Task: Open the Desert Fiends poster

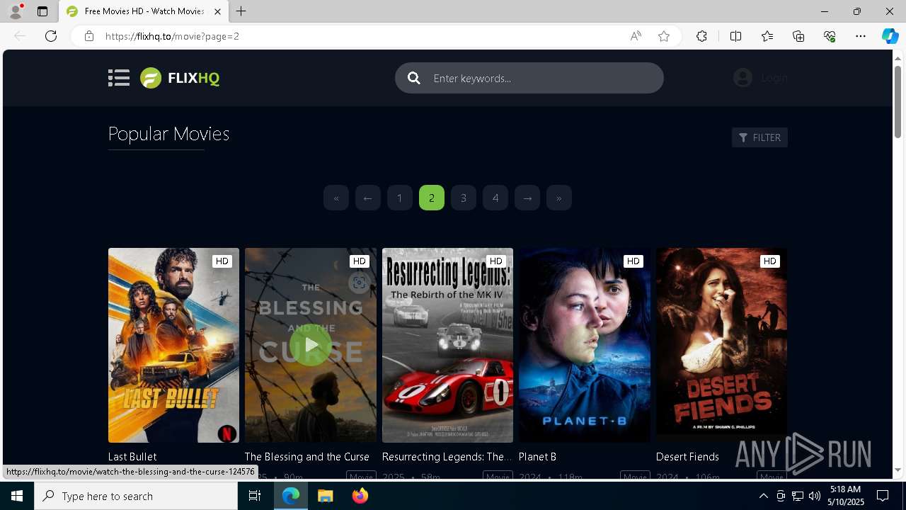Action: [x=721, y=345]
